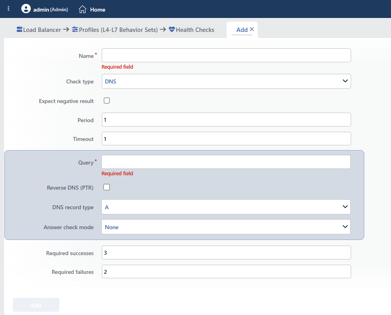
Task: Click the Required failures label
Action: pyautogui.click(x=73, y=272)
